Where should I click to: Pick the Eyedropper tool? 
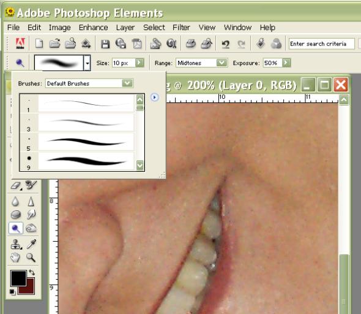(x=31, y=244)
